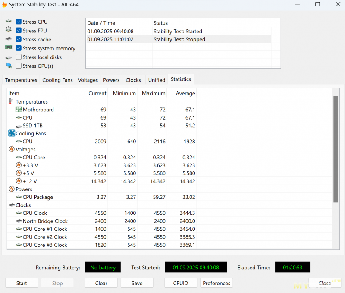Click the Status log column header

(x=212, y=23)
